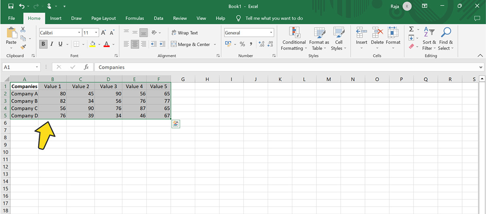Viewport: 486px width, 214px height.
Task: Expand the General number format dropdown
Action: [271, 33]
